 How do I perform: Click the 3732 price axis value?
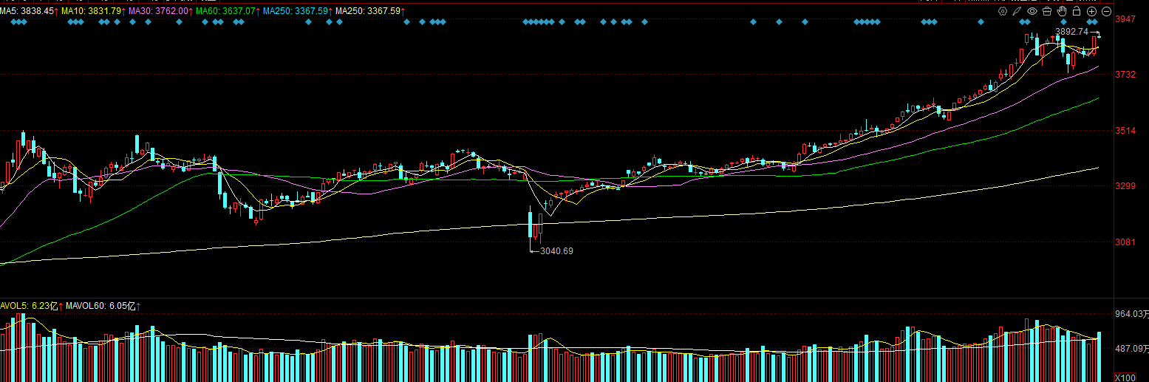tap(1125, 75)
